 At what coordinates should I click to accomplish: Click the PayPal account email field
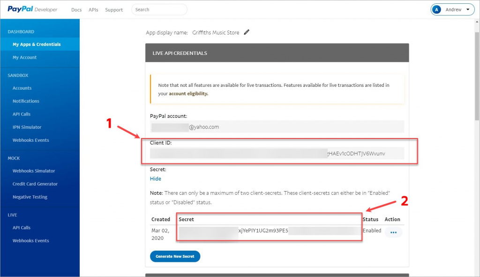[277, 127]
